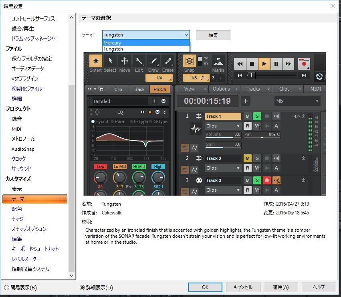341x297 pixels.
Task: Choose the Move tool icon
Action: pos(124,61)
